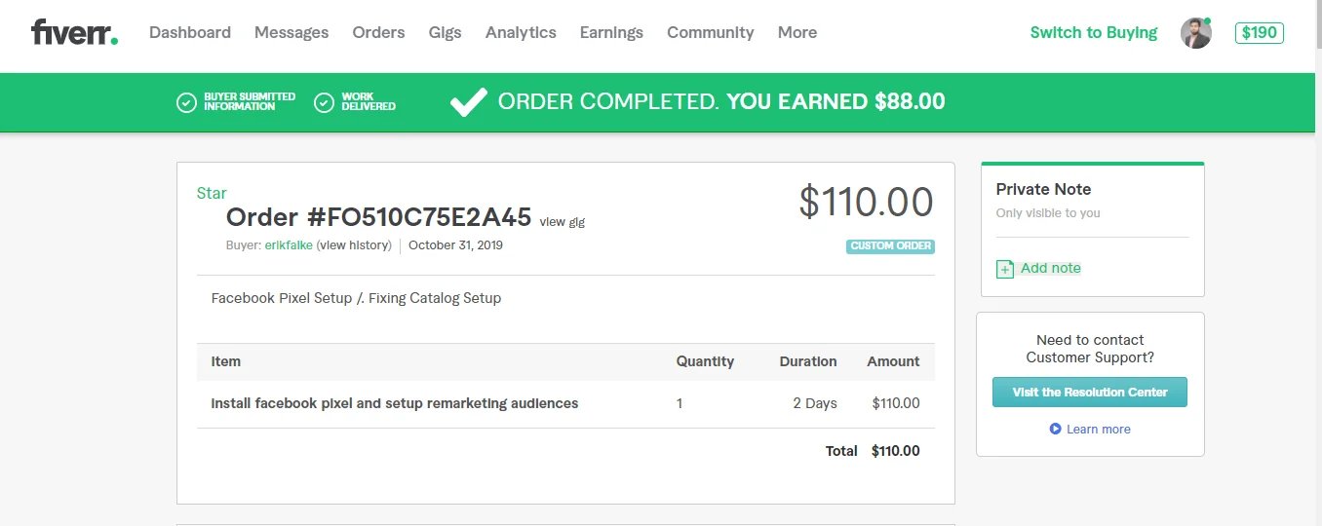Click the large Order Completed checkmark
This screenshot has height=526, width=1322.
(468, 102)
